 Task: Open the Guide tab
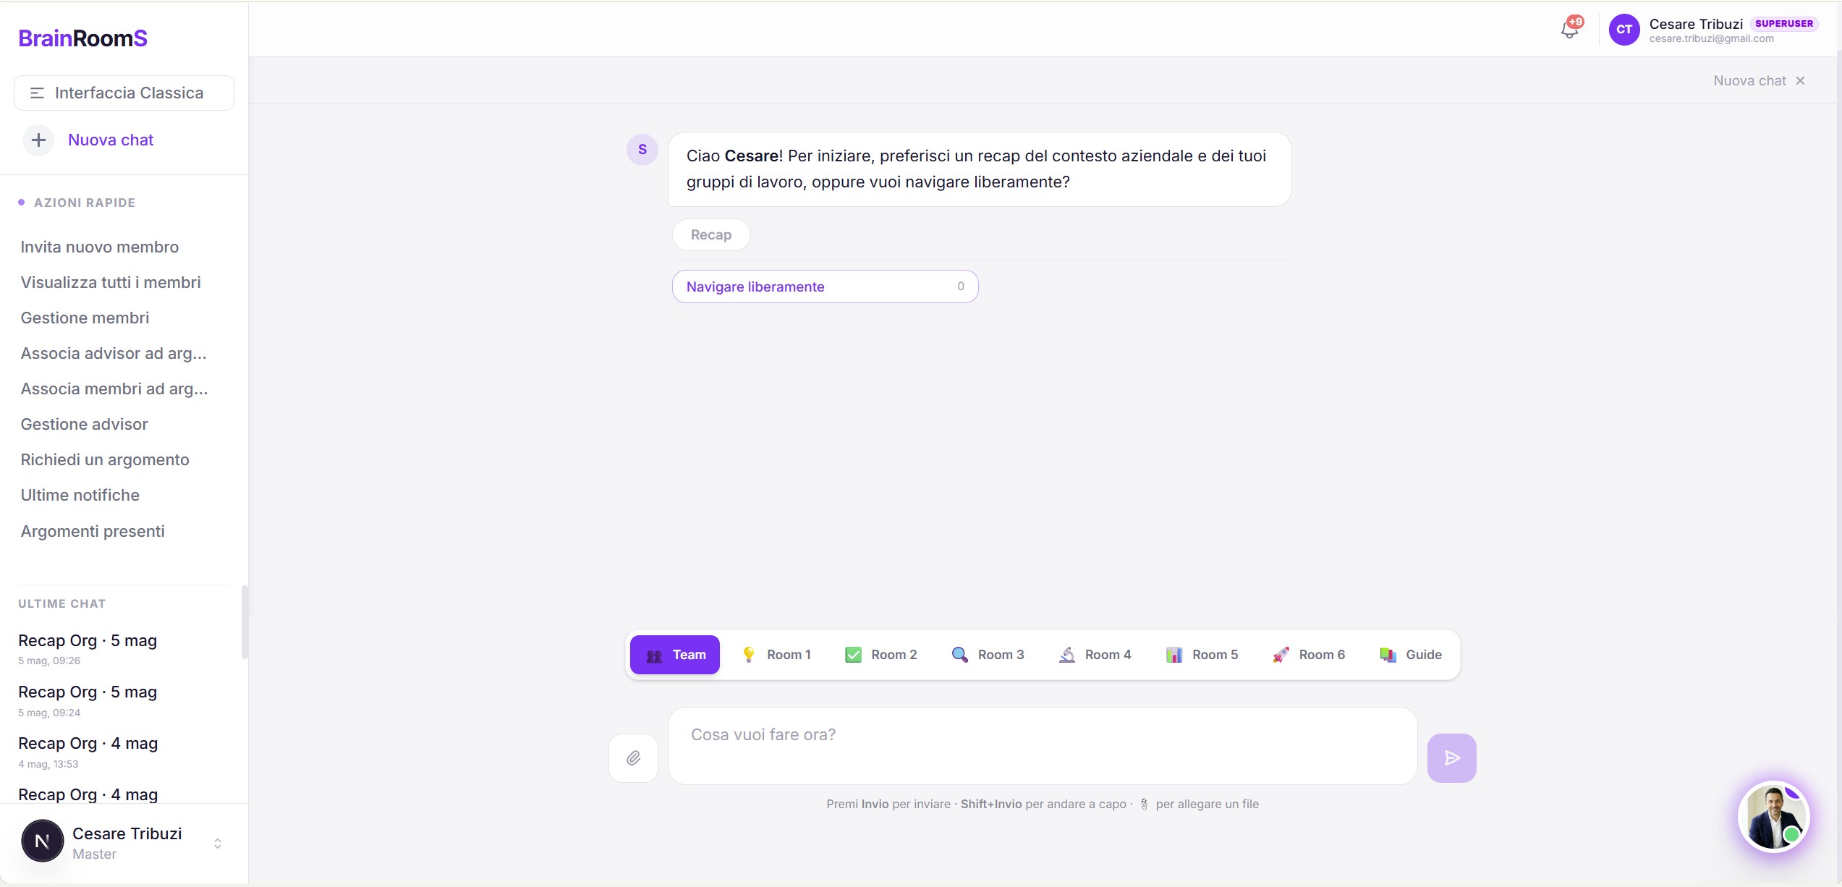(1411, 655)
